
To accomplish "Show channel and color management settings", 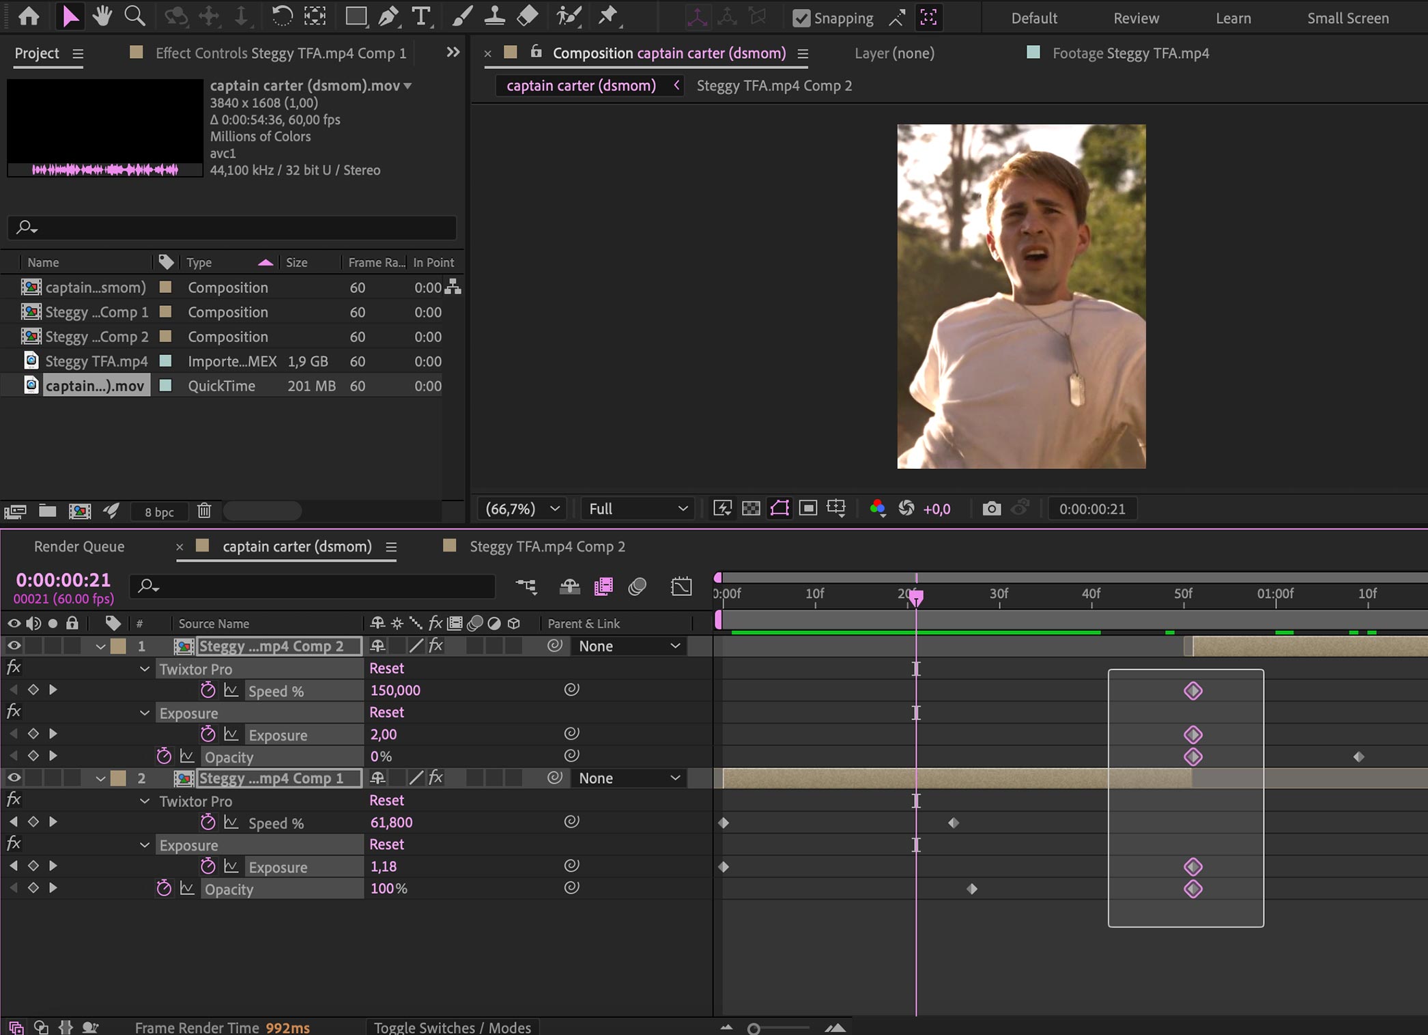I will point(878,509).
